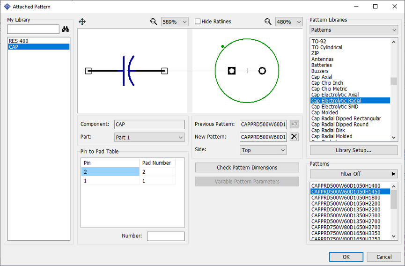Click the New Pattern text field

click(x=263, y=137)
